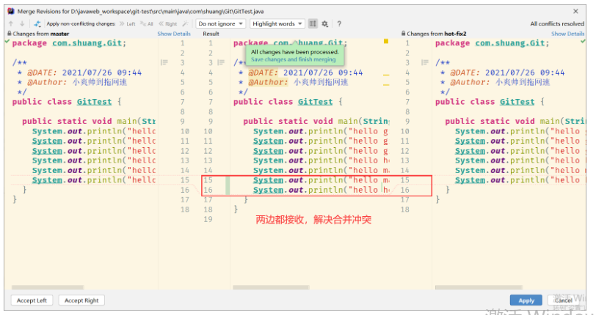Close the Merge Revisions dialog
Image resolution: width=596 pixels, height=315 pixels.
coord(575,12)
